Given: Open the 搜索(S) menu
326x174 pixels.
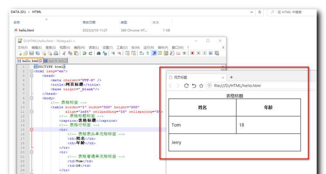Looking at the screenshot, I should tap(51, 47).
